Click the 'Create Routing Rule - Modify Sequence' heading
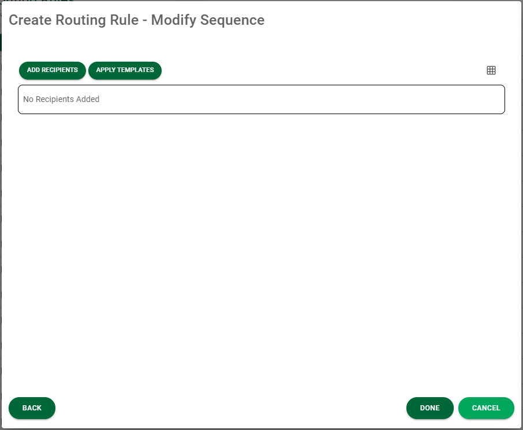 (137, 20)
